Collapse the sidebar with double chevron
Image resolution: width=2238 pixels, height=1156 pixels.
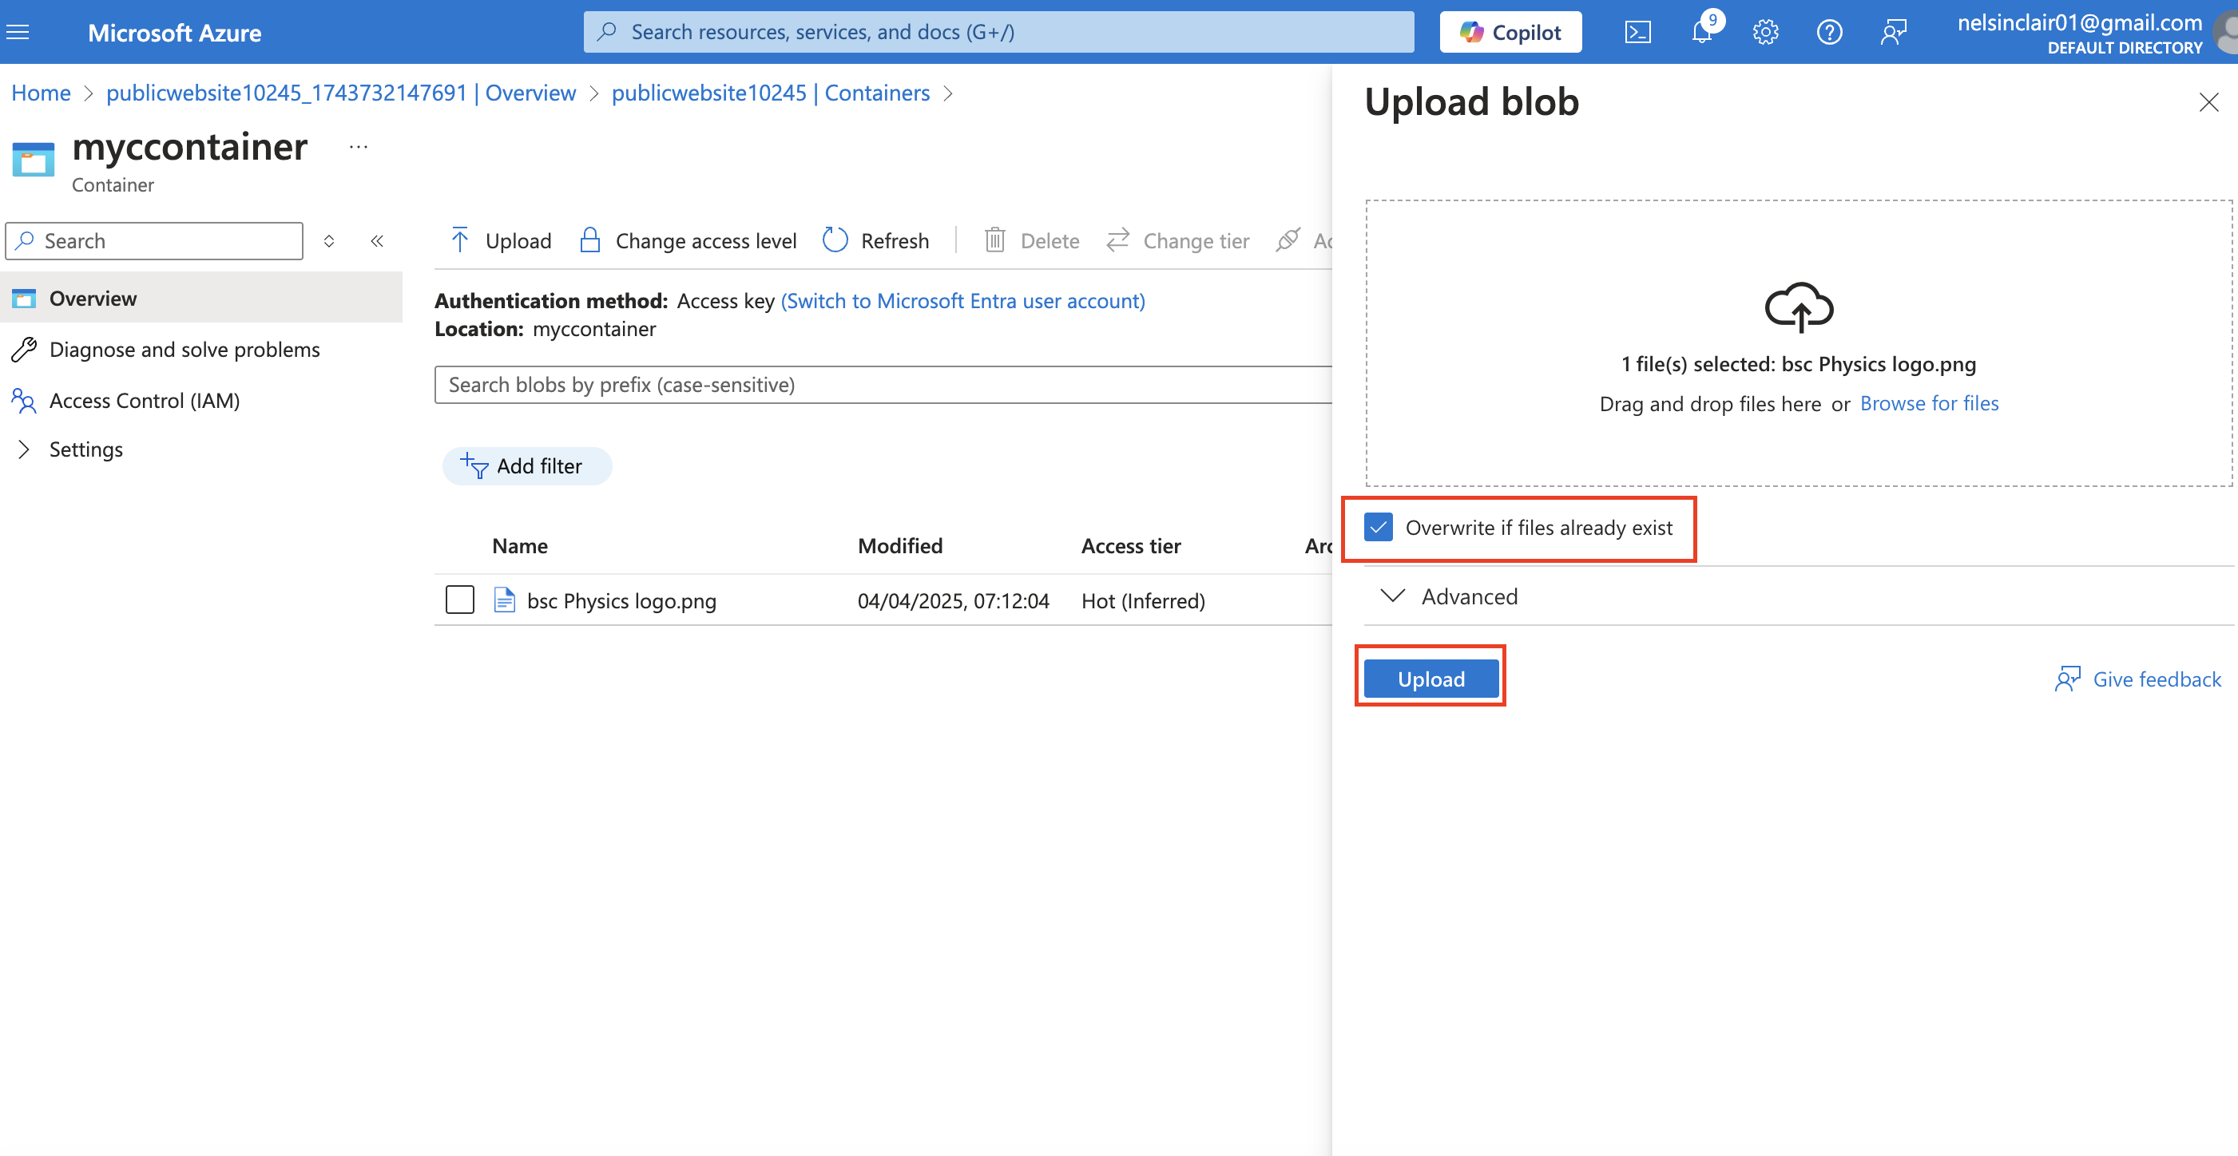click(x=376, y=240)
